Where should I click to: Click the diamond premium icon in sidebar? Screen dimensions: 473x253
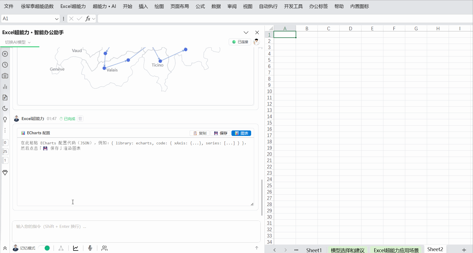click(5, 172)
